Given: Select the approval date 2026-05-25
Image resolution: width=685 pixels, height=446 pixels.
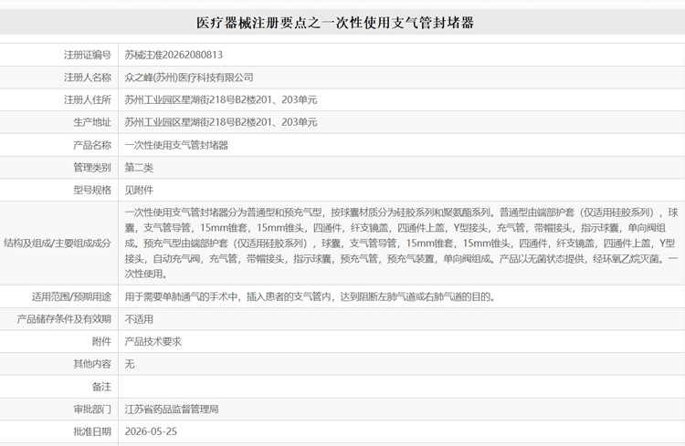Looking at the screenshot, I should 151,431.
